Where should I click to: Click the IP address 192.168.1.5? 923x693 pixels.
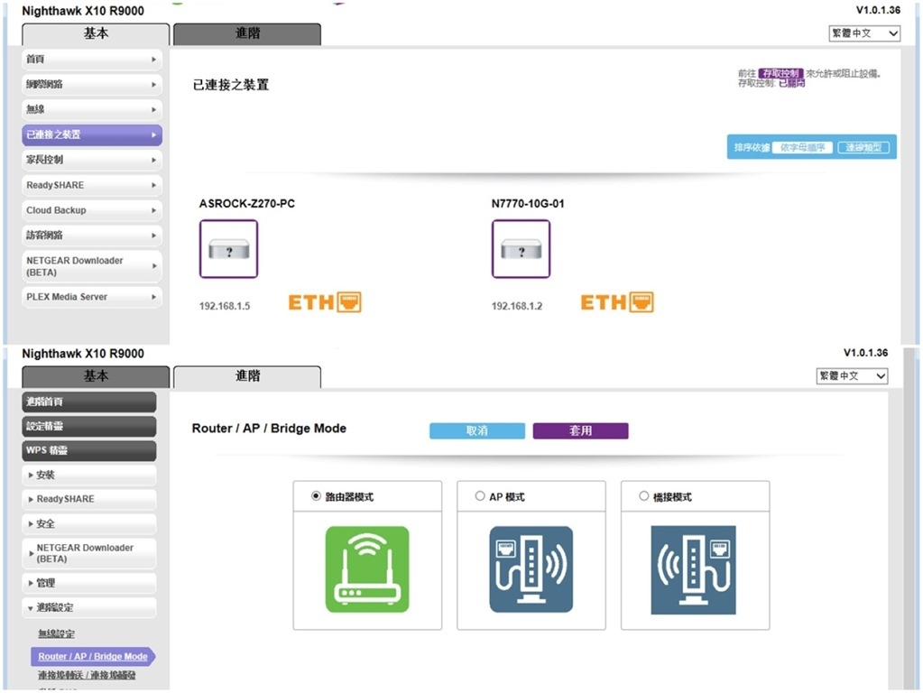pyautogui.click(x=225, y=306)
